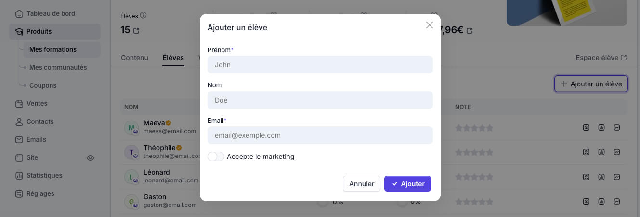Click the verified badge next to Maeva

tap(169, 123)
